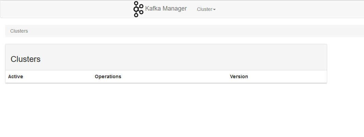Select the Clusters breadcrumb item
Image resolution: width=364 pixels, height=137 pixels.
19,31
